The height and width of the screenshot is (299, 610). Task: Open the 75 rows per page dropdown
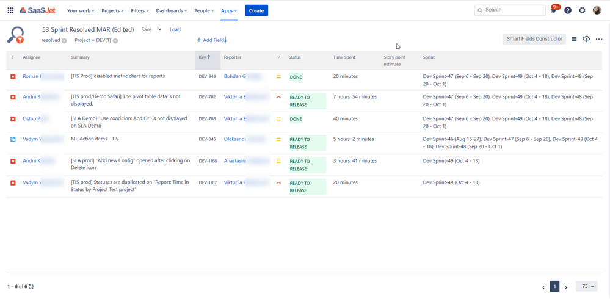tap(588, 286)
